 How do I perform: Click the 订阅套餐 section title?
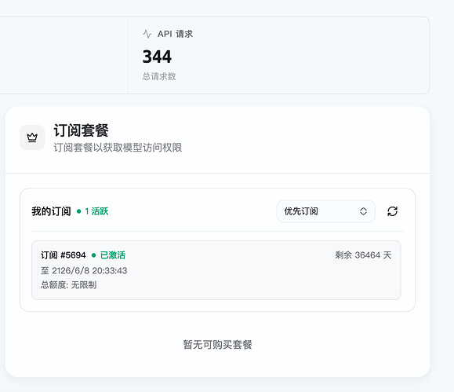click(x=81, y=130)
